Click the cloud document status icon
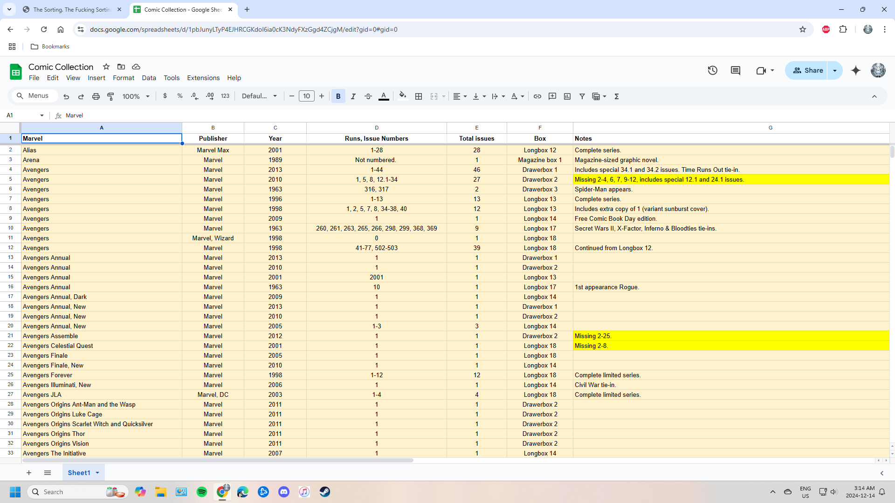The height and width of the screenshot is (503, 895). (x=136, y=67)
